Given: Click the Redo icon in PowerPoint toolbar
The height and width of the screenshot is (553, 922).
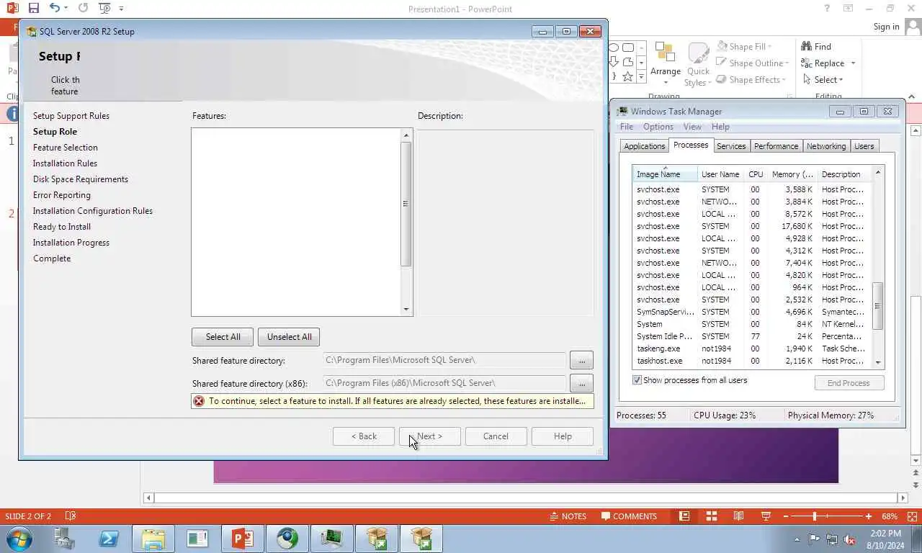Looking at the screenshot, I should coord(84,8).
